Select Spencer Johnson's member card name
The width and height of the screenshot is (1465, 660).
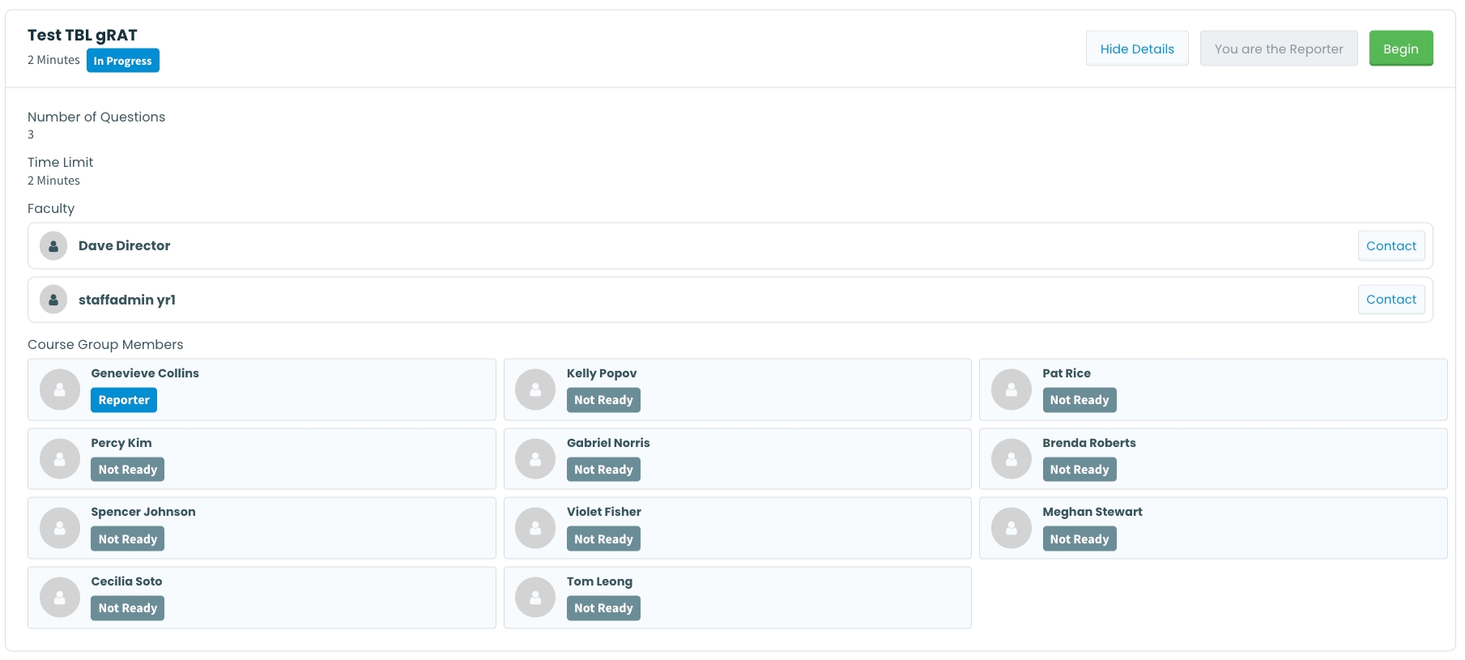(x=143, y=512)
